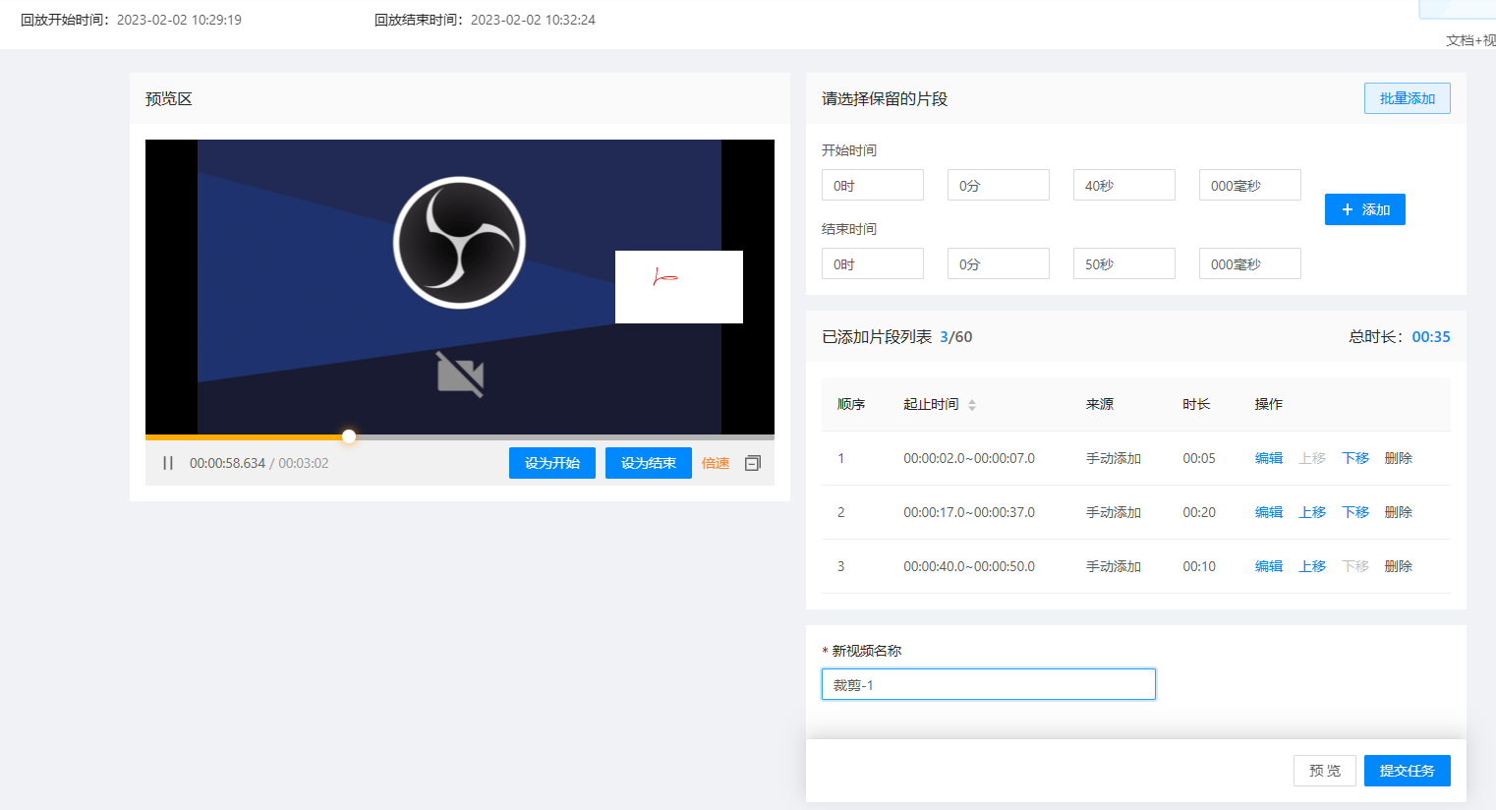The width and height of the screenshot is (1496, 810).
Task: Delete segment 1 with 删除
Action: [x=1399, y=458]
